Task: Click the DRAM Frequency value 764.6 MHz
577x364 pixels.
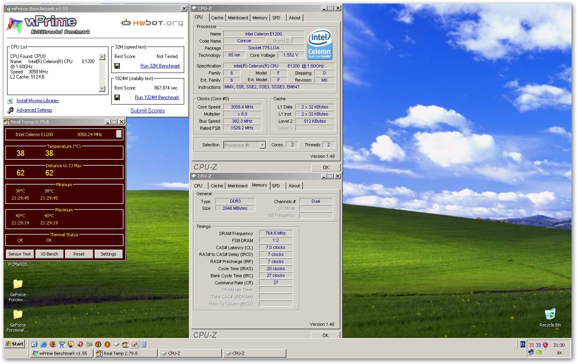Action: pos(276,233)
